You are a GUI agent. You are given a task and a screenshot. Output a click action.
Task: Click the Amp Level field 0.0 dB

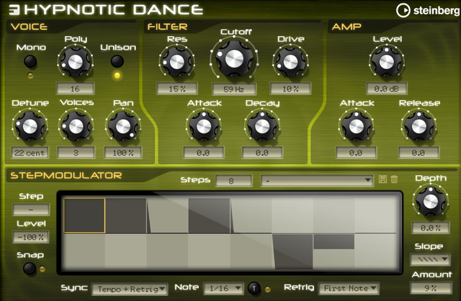387,88
